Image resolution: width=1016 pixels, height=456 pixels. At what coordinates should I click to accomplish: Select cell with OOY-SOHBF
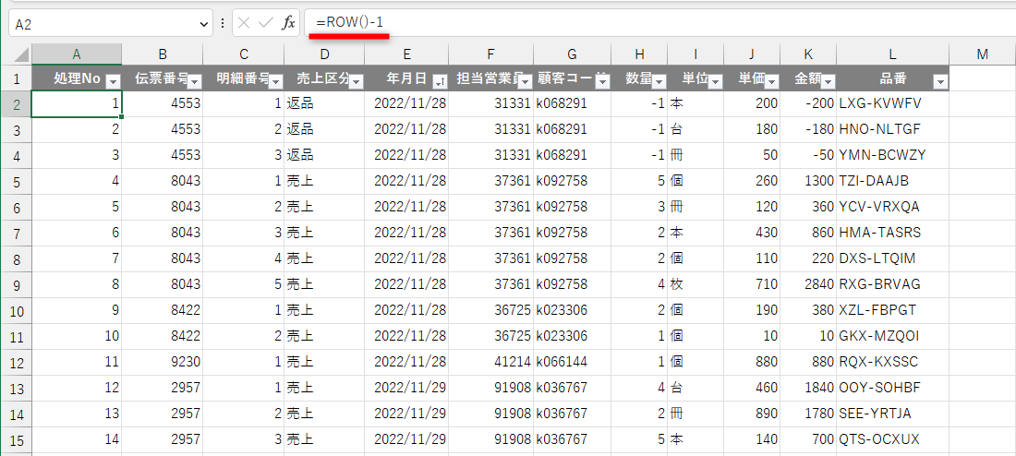click(x=893, y=388)
